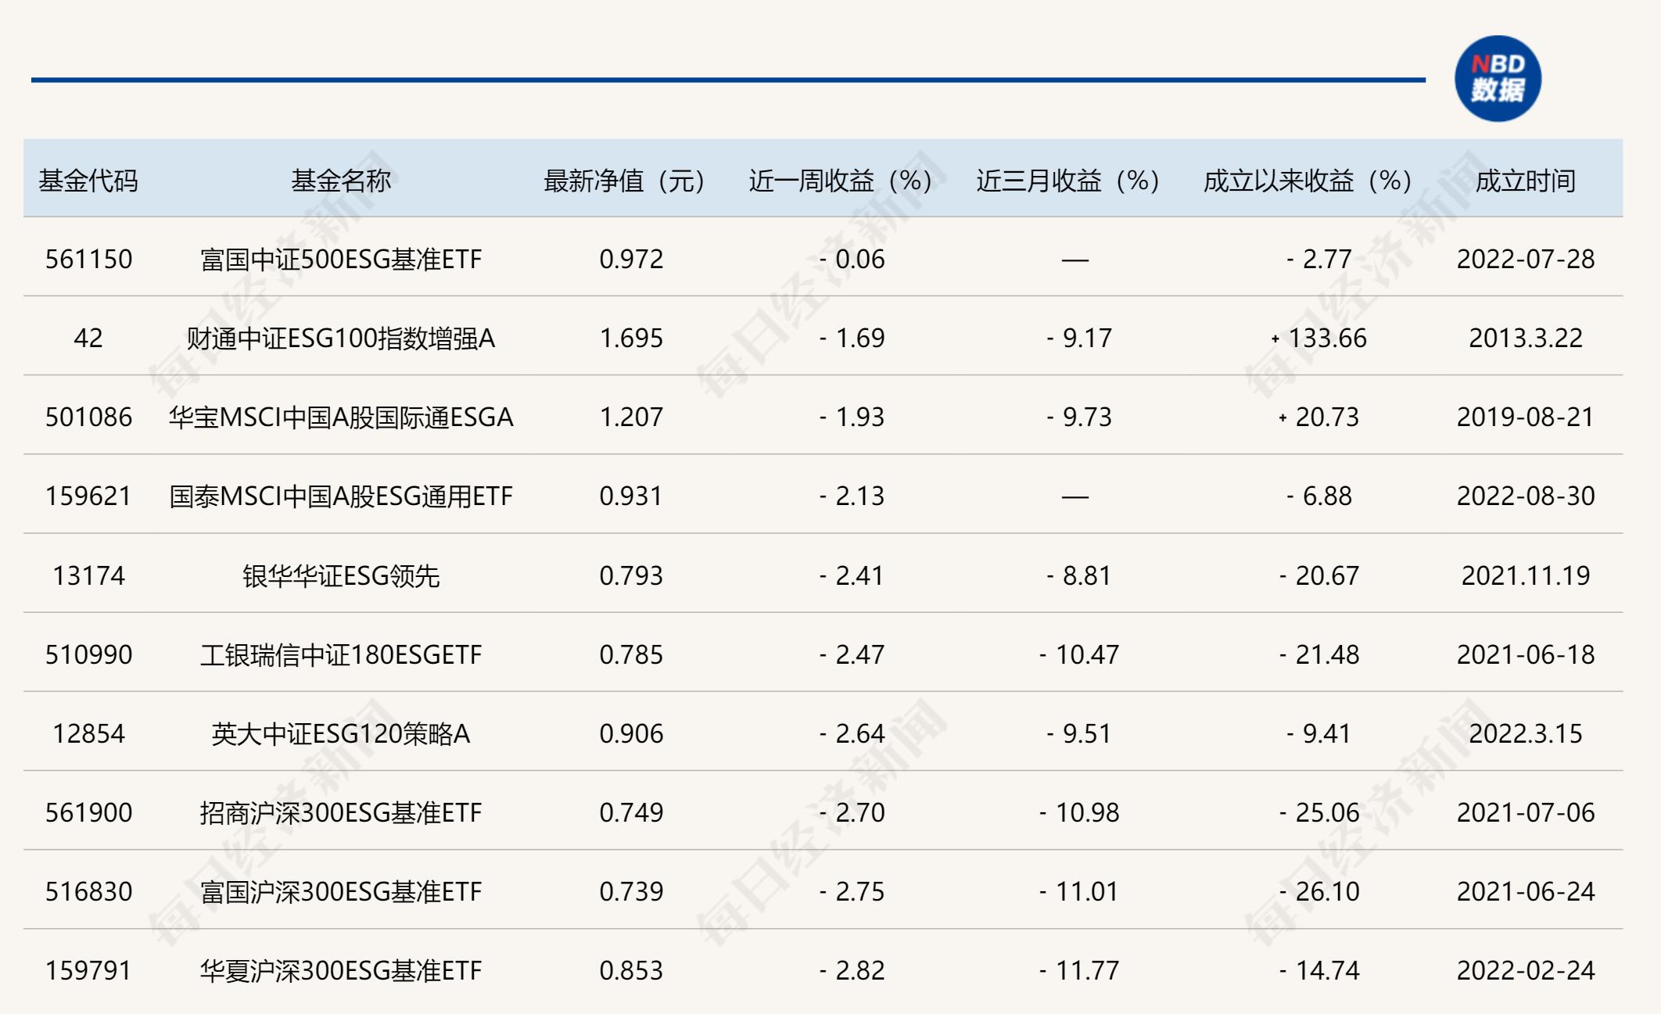Click the 近一周收益（%） column header
This screenshot has width=1661, height=1014.
coord(840,181)
